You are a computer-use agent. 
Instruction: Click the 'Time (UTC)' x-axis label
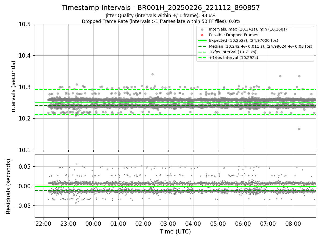point(175,232)
